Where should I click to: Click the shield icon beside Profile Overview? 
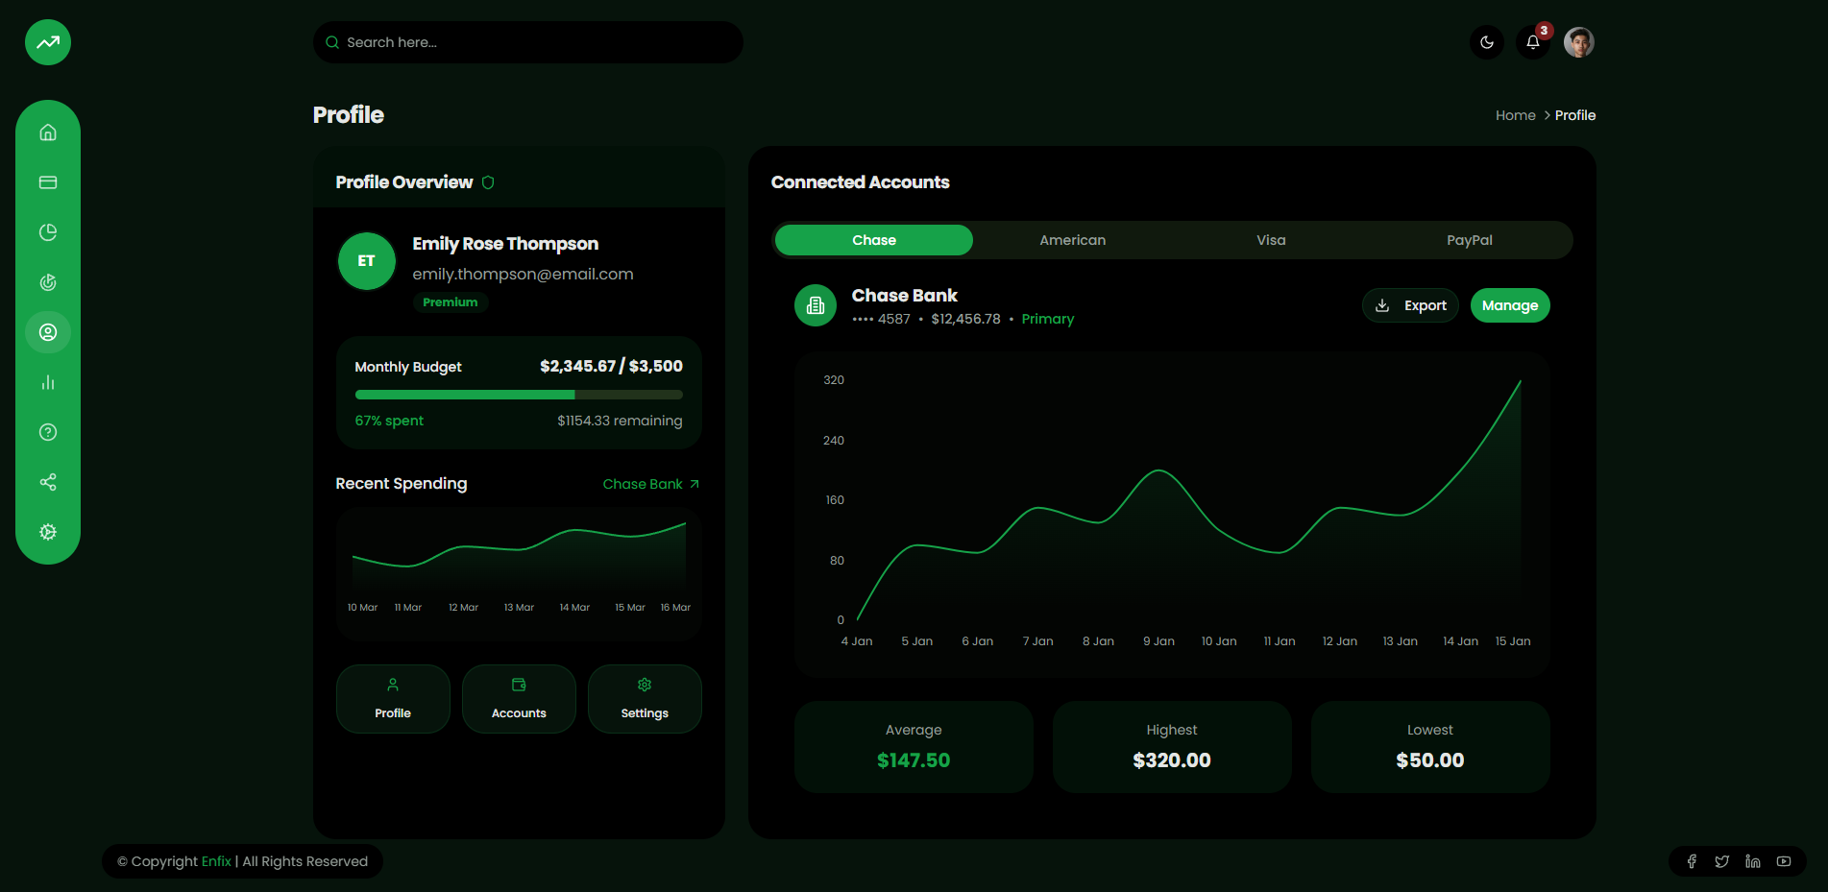click(488, 182)
